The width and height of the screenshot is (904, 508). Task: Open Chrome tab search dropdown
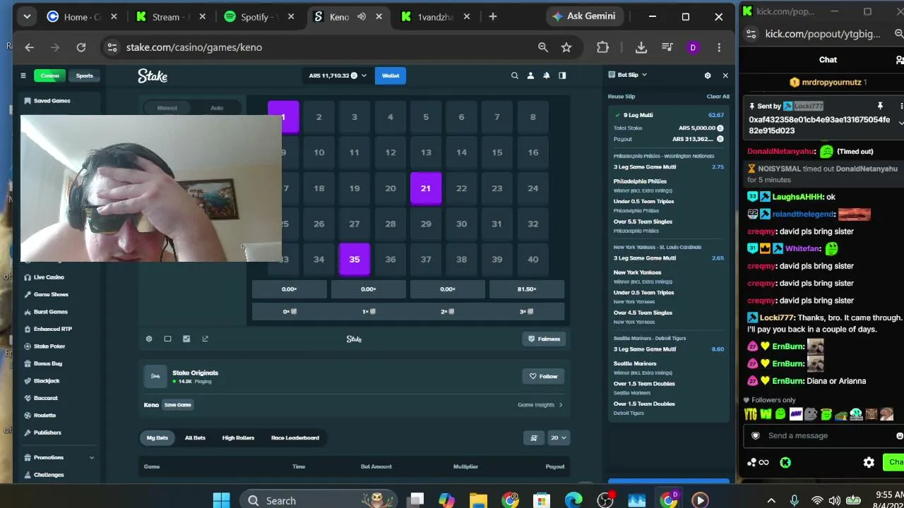27,16
